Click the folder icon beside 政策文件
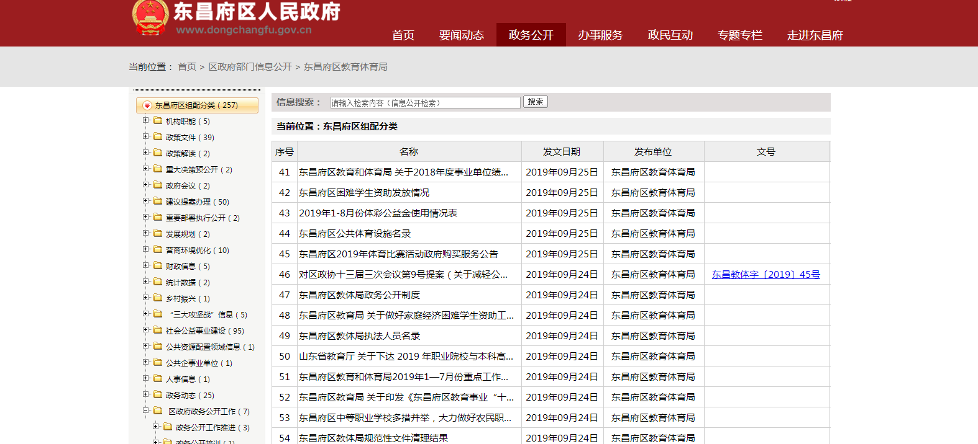 (x=158, y=137)
